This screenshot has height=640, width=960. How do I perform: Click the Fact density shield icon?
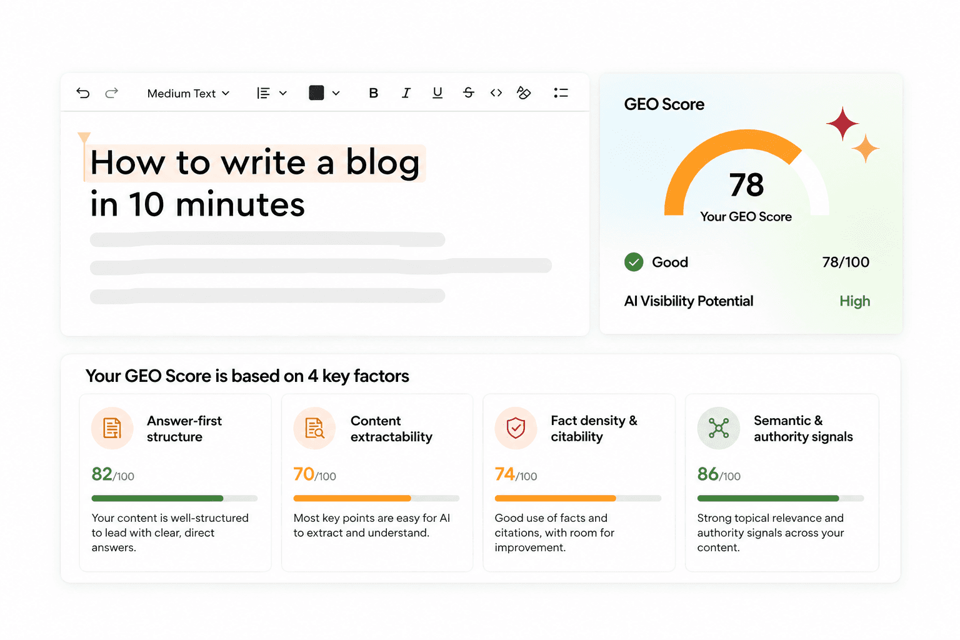[x=516, y=428]
